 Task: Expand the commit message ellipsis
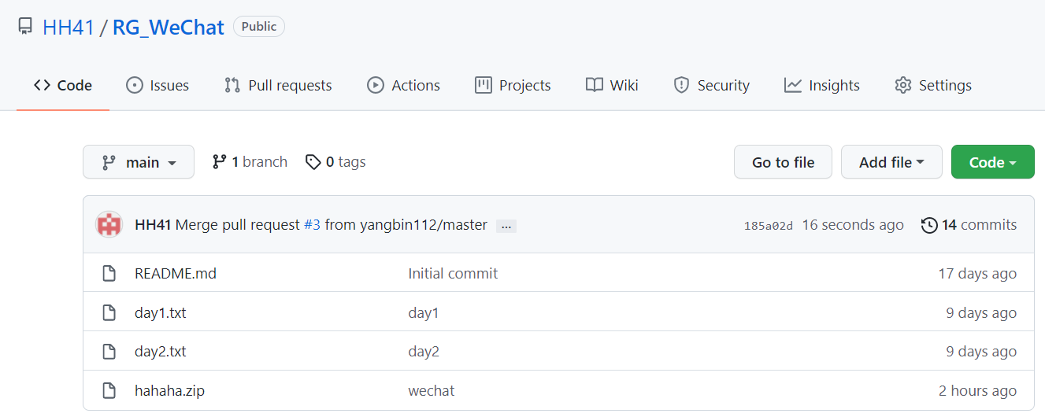[506, 226]
